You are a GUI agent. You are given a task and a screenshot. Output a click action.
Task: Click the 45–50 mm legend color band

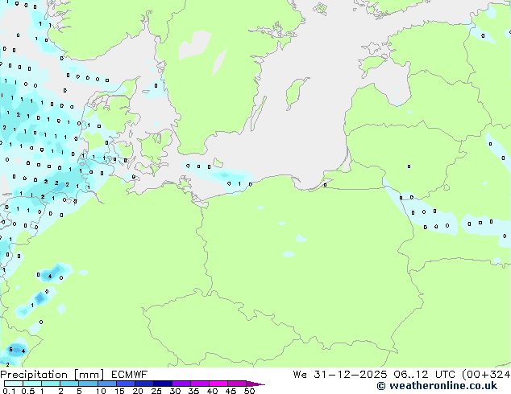pos(237,384)
